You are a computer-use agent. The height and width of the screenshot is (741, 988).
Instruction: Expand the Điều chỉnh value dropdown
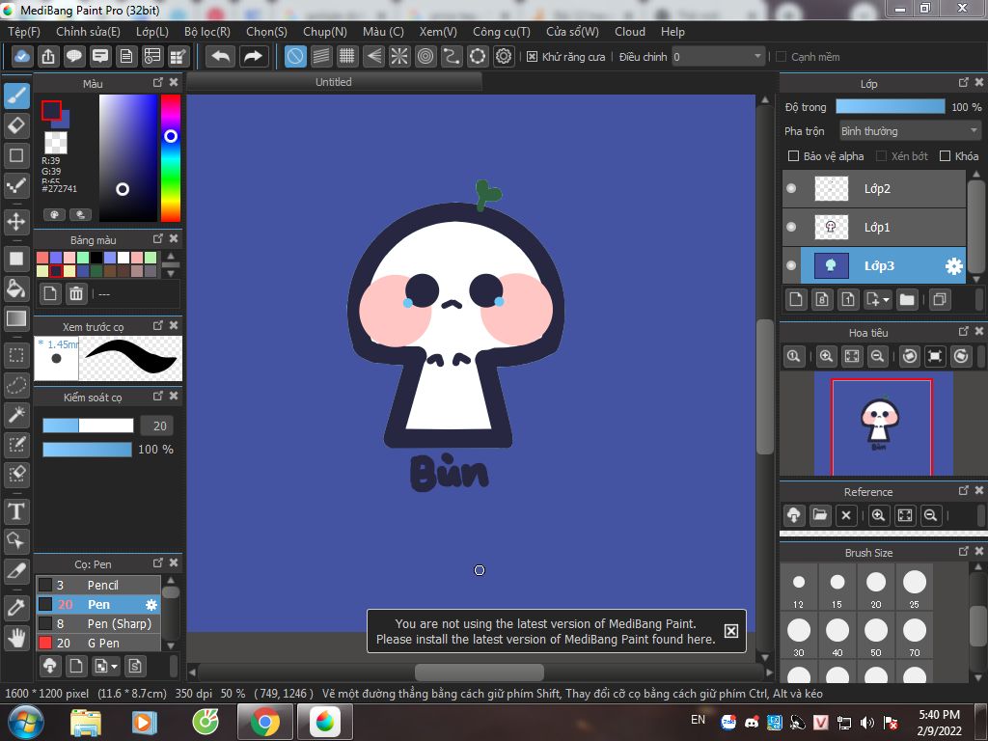757,57
